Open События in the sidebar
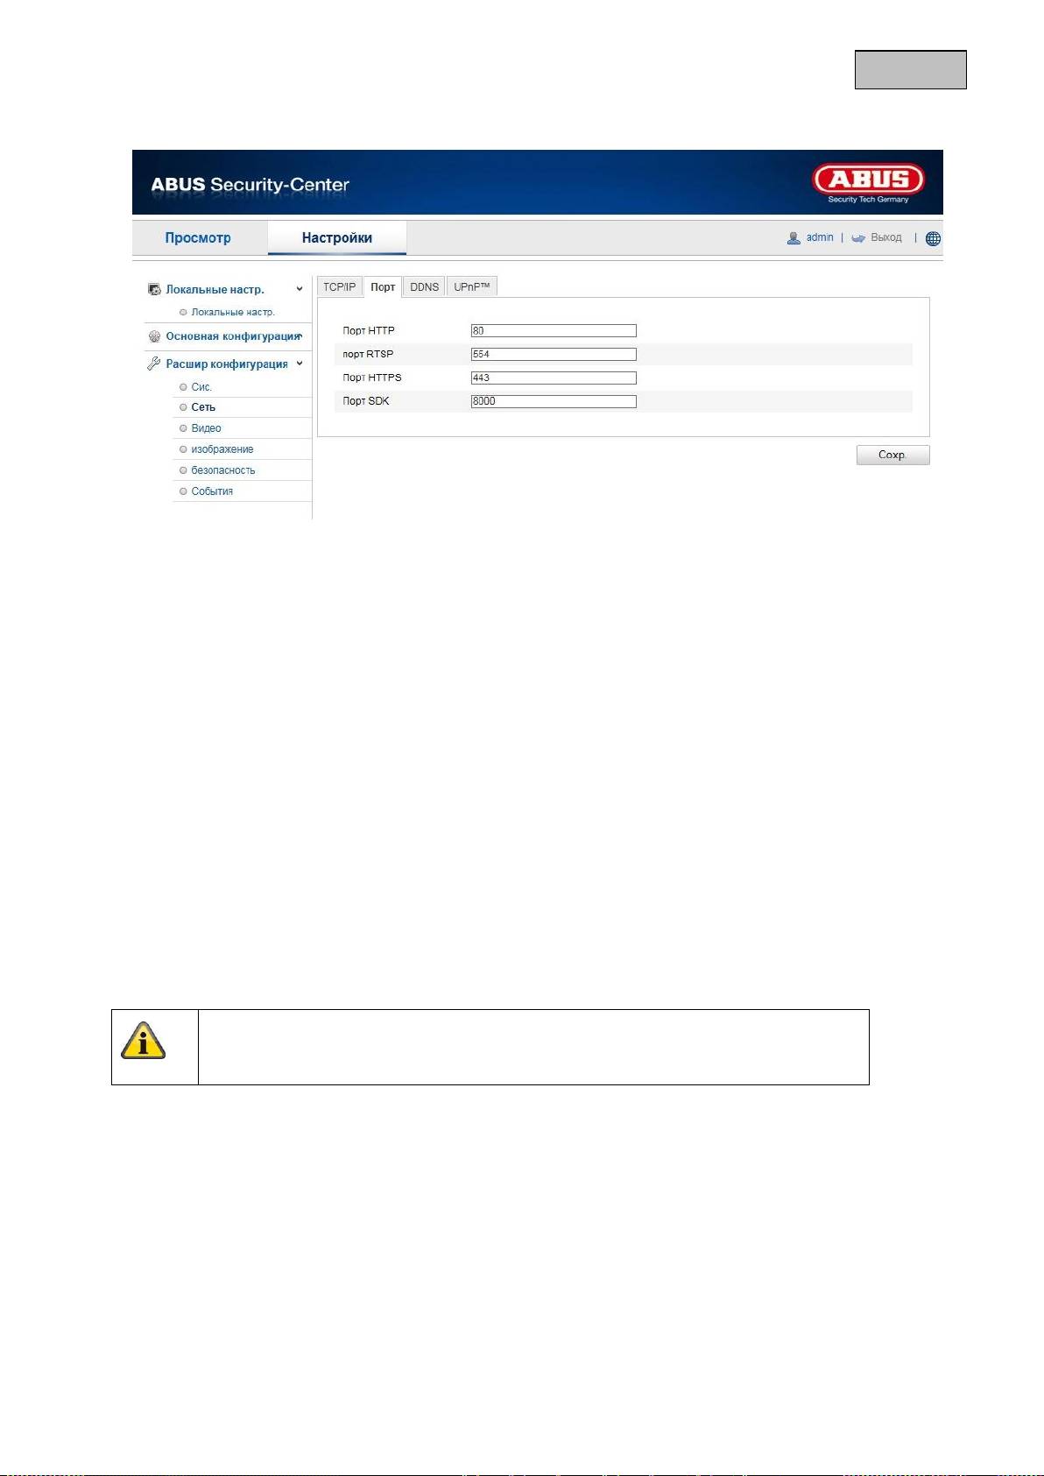The width and height of the screenshot is (1044, 1476). click(x=212, y=491)
